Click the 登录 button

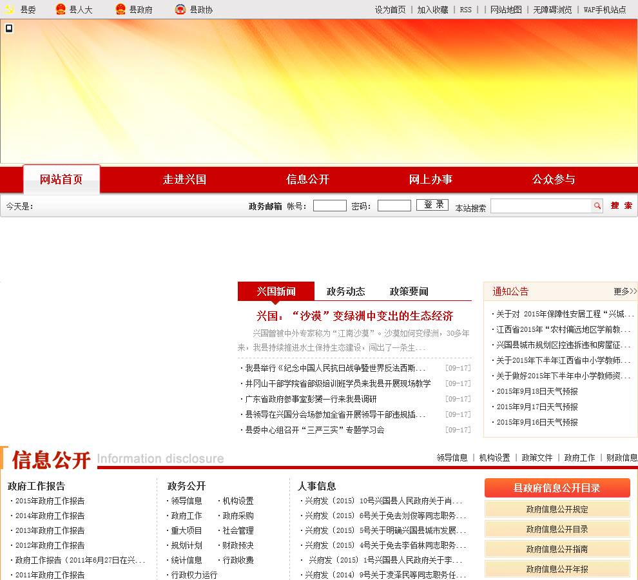[x=432, y=205]
